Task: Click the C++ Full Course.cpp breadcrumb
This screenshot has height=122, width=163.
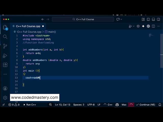Action: point(29,32)
